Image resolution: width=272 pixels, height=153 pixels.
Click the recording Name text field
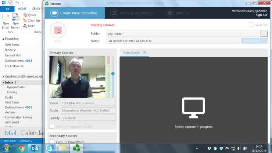tap(173, 41)
